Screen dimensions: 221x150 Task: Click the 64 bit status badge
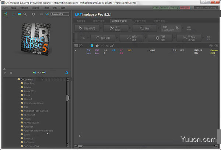tap(156, 8)
